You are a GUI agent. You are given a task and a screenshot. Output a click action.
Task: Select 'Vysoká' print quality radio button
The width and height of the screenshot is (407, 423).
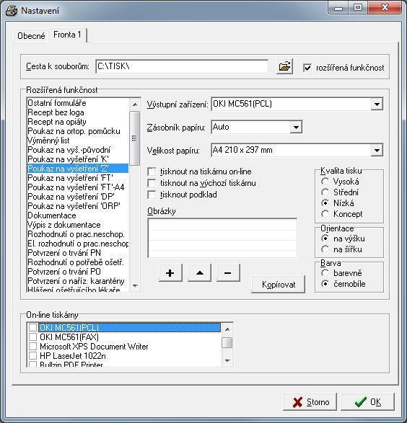tap(325, 182)
